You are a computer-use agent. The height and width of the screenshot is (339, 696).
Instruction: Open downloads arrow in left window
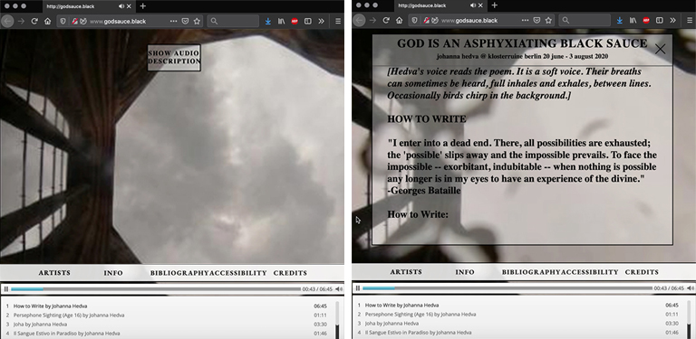click(268, 21)
